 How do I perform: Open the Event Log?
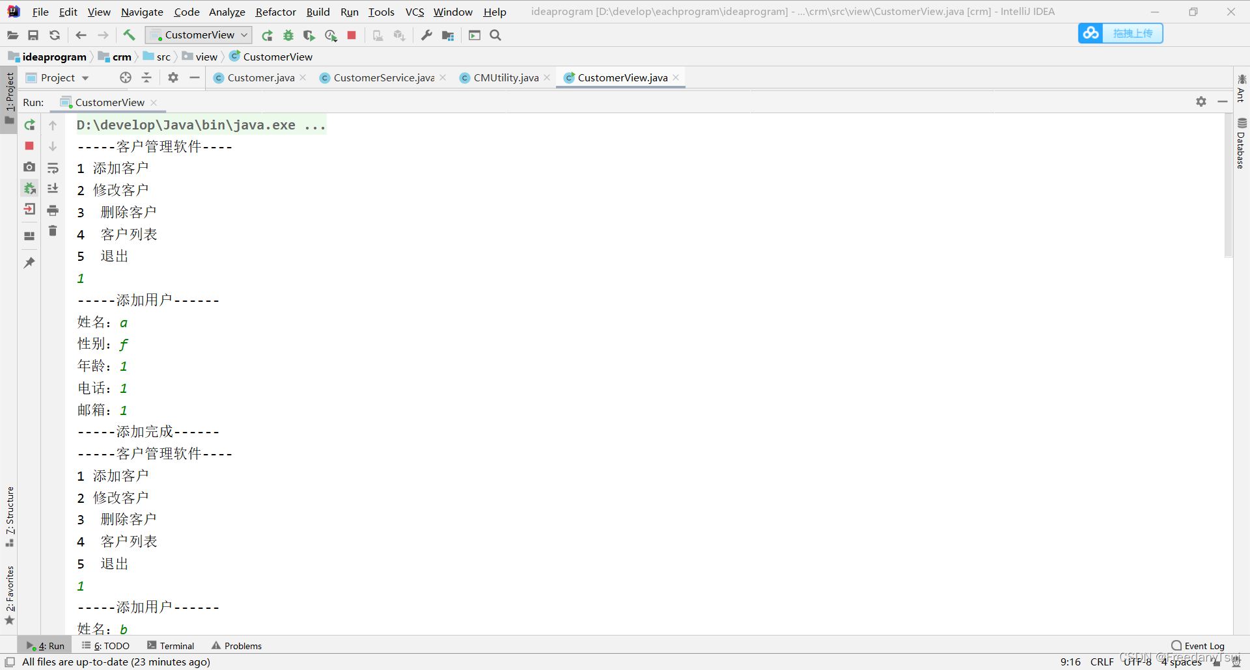(1198, 646)
